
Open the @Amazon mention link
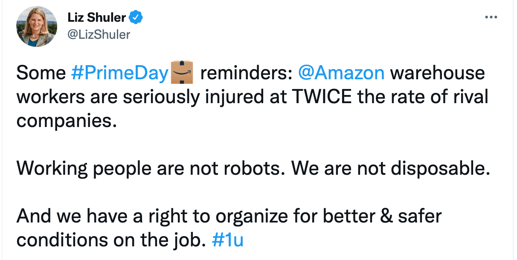[342, 72]
